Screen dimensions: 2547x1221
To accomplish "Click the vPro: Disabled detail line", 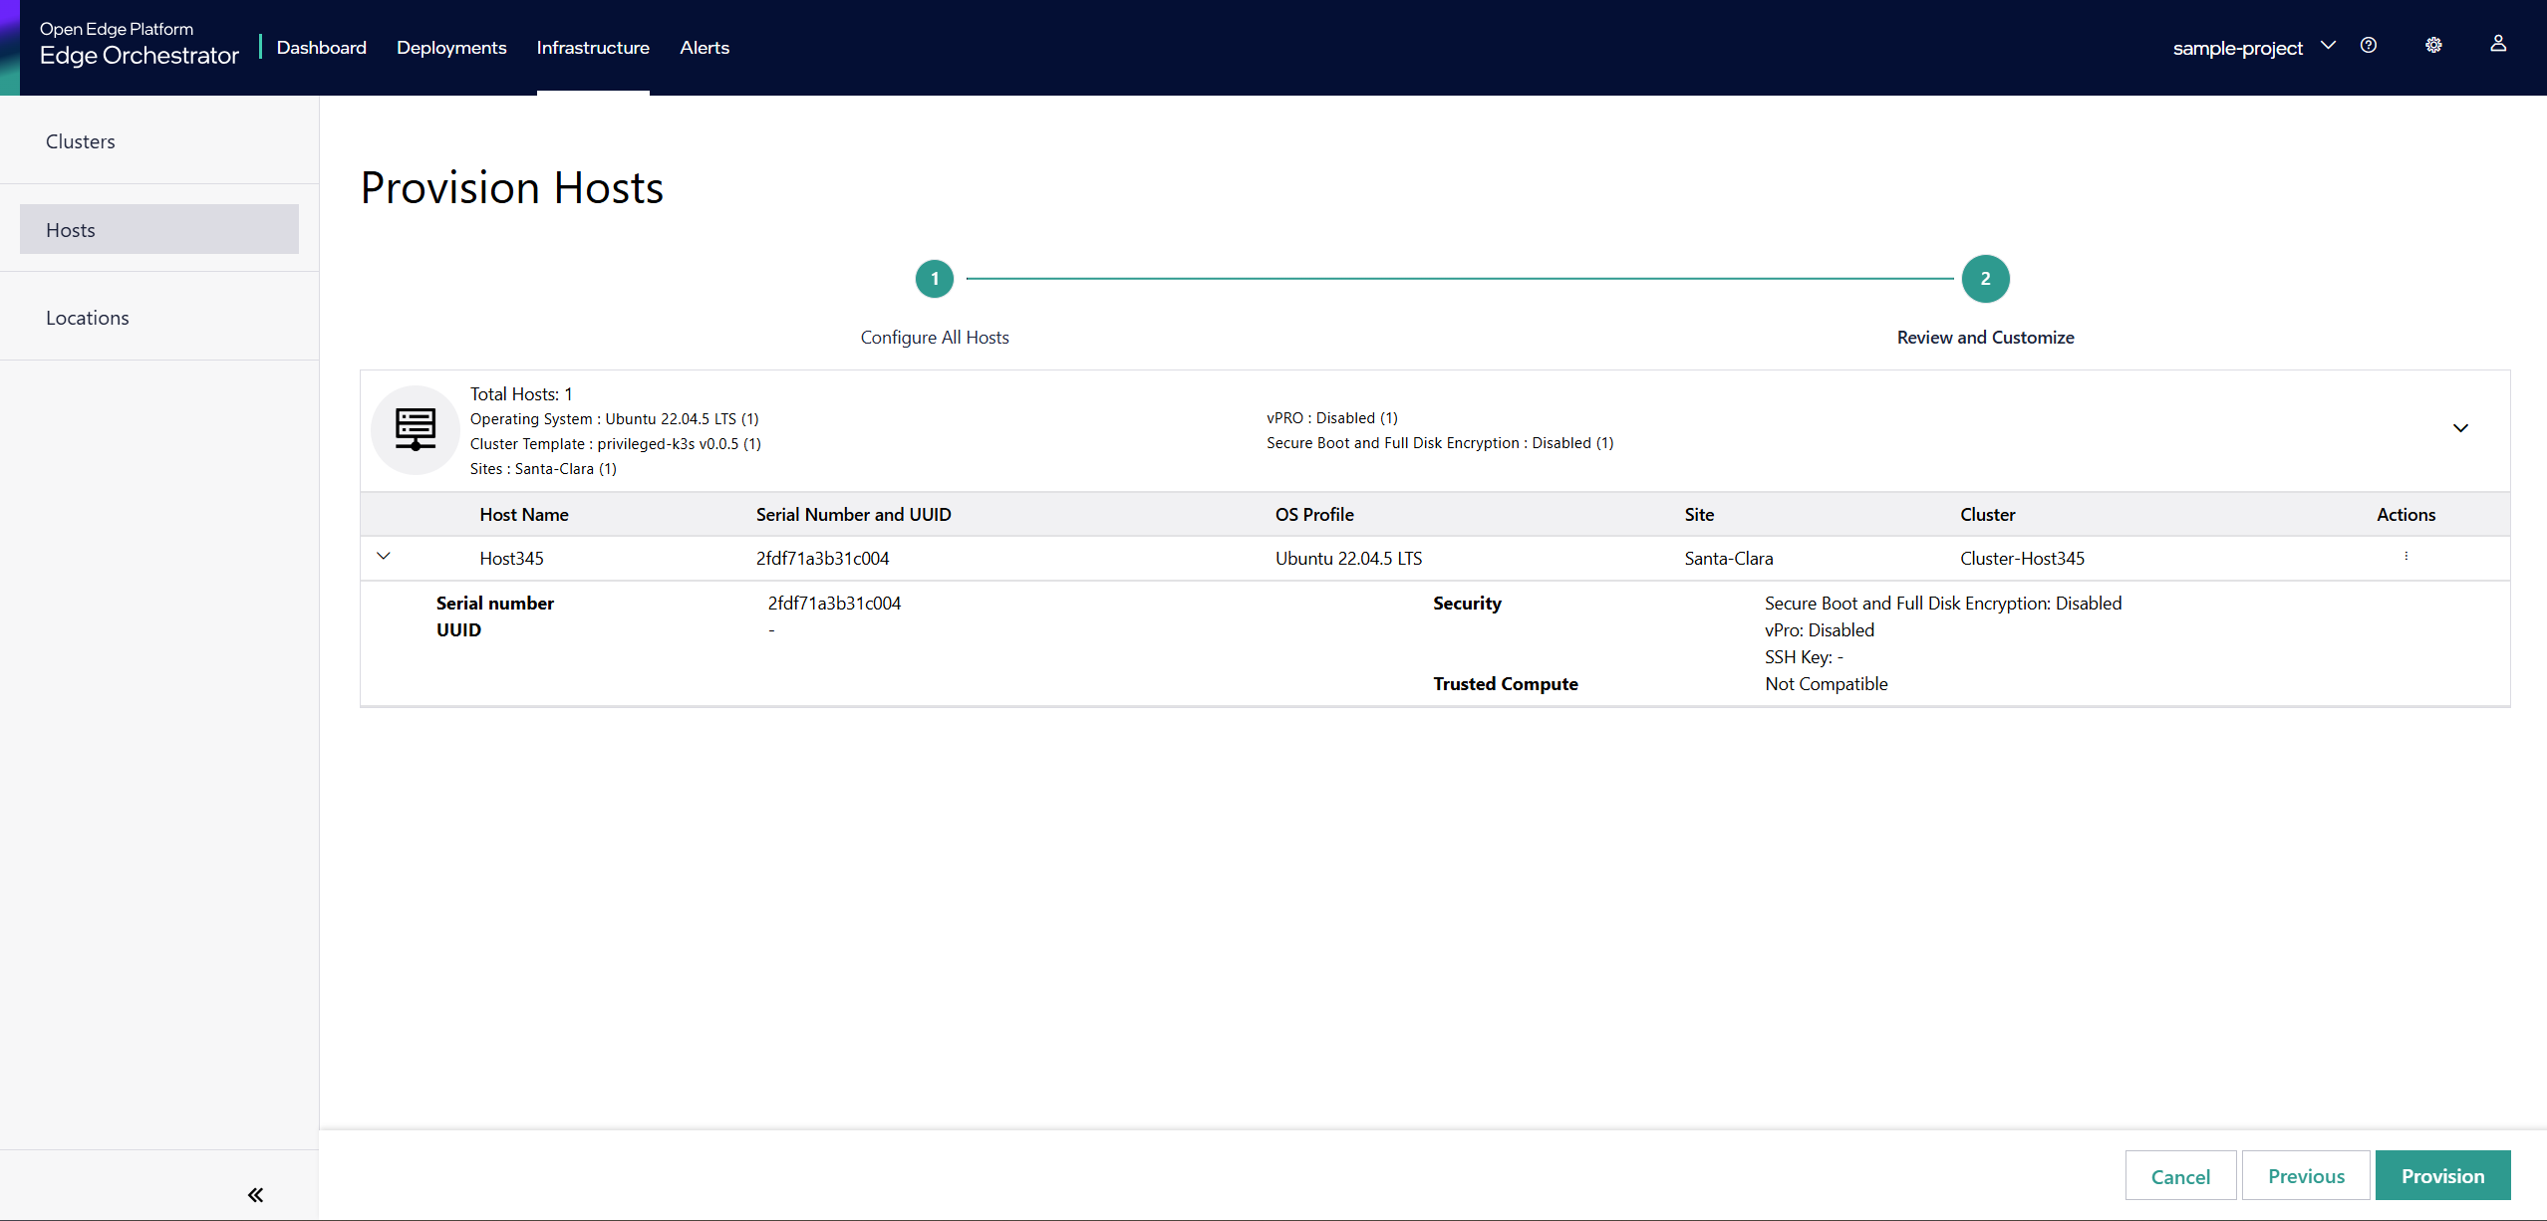I will pos(1819,630).
